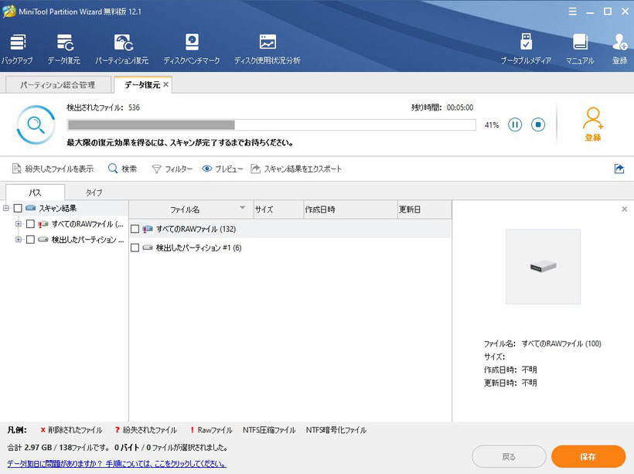Screen dimensions: 634x474
Task: Open the マニュアル manual
Action: [x=580, y=49]
